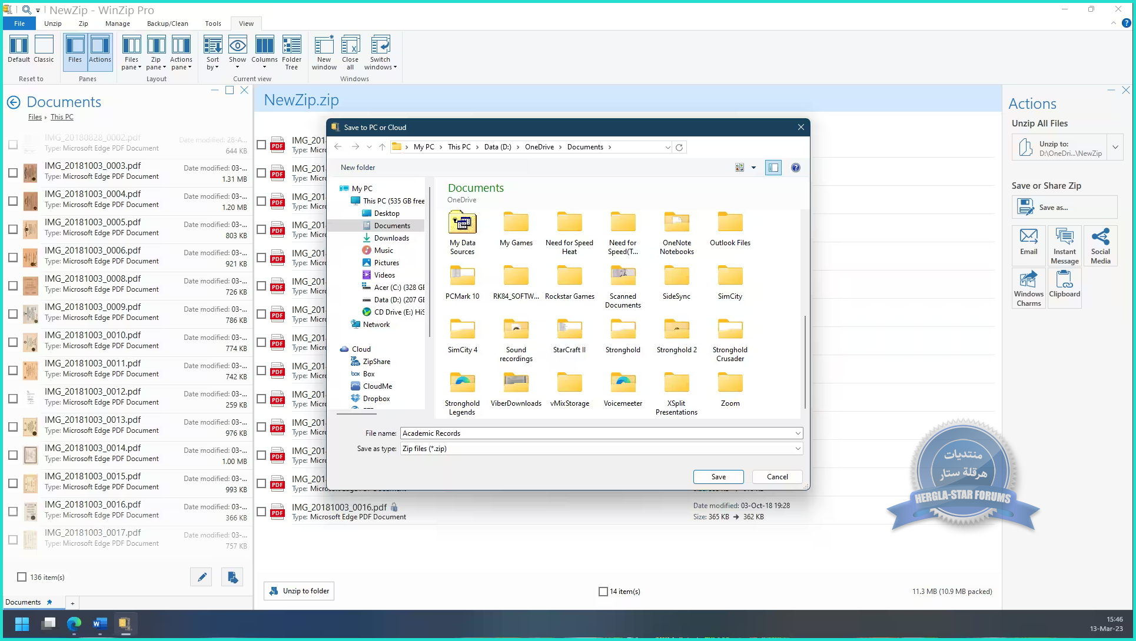This screenshot has height=641, width=1136.
Task: Open Microsoft Edge from taskbar
Action: tap(74, 623)
